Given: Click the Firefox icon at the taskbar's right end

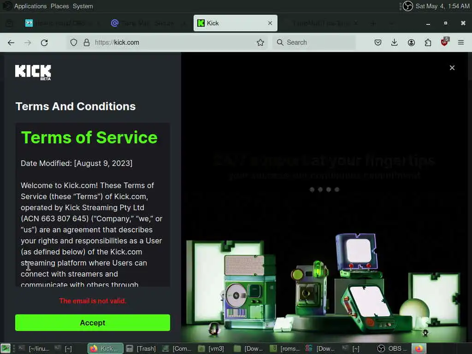Looking at the screenshot, I should 419,348.
